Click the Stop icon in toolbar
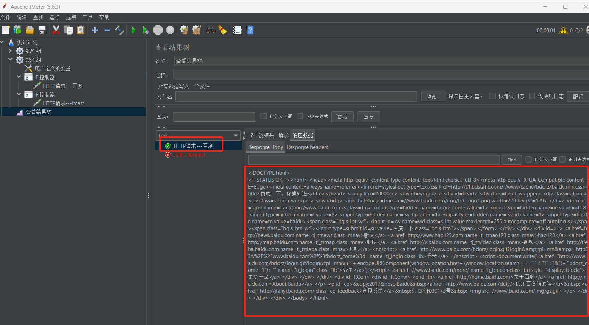This screenshot has width=589, height=325. tap(158, 30)
